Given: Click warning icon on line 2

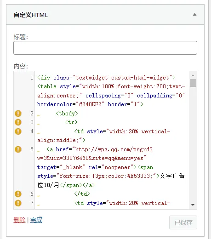Looking at the screenshot, I should click(x=18, y=114).
